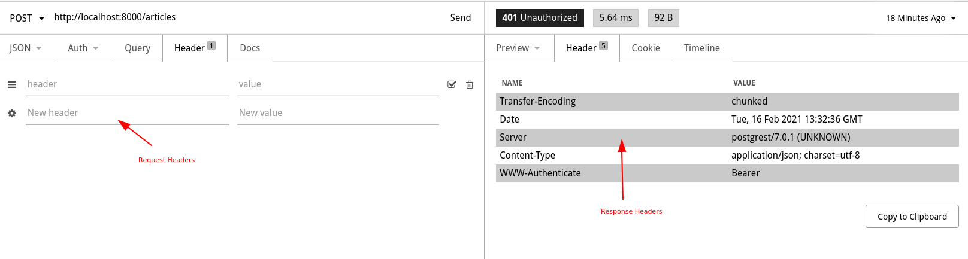The image size is (968, 259).
Task: Switch to the response Cookie tab
Action: (x=645, y=48)
